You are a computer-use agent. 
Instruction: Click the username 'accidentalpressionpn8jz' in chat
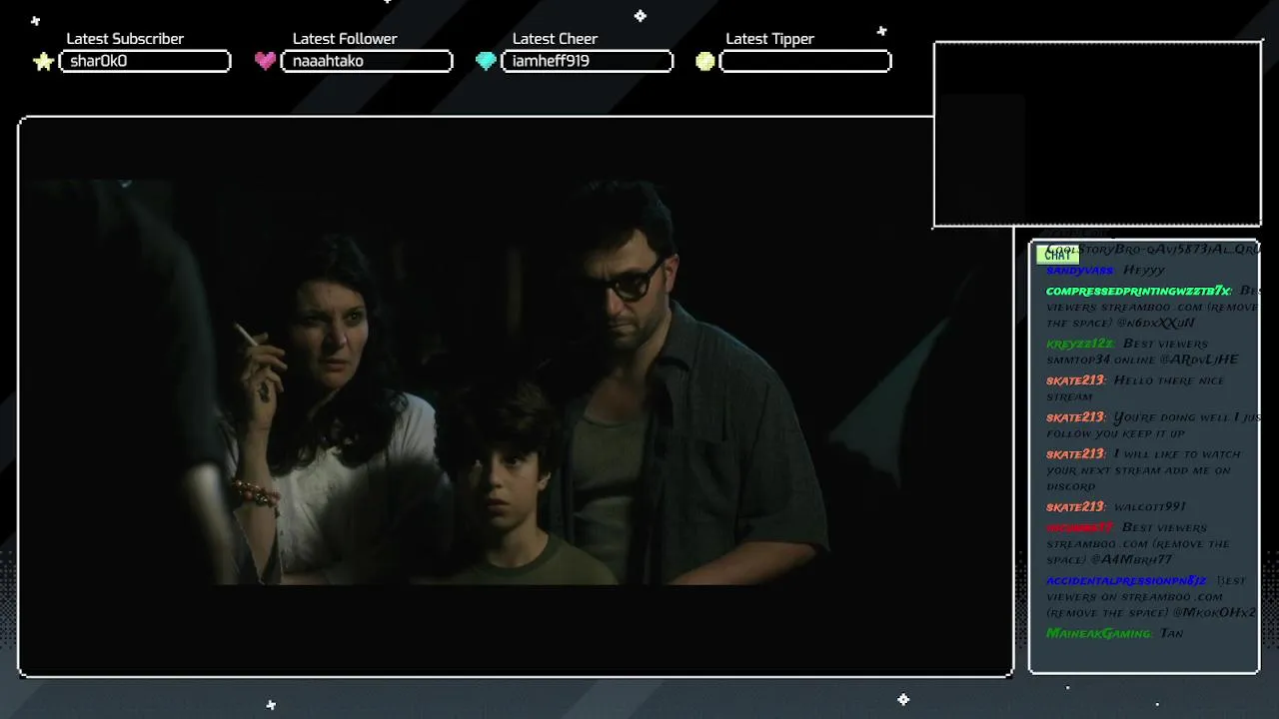click(1126, 581)
